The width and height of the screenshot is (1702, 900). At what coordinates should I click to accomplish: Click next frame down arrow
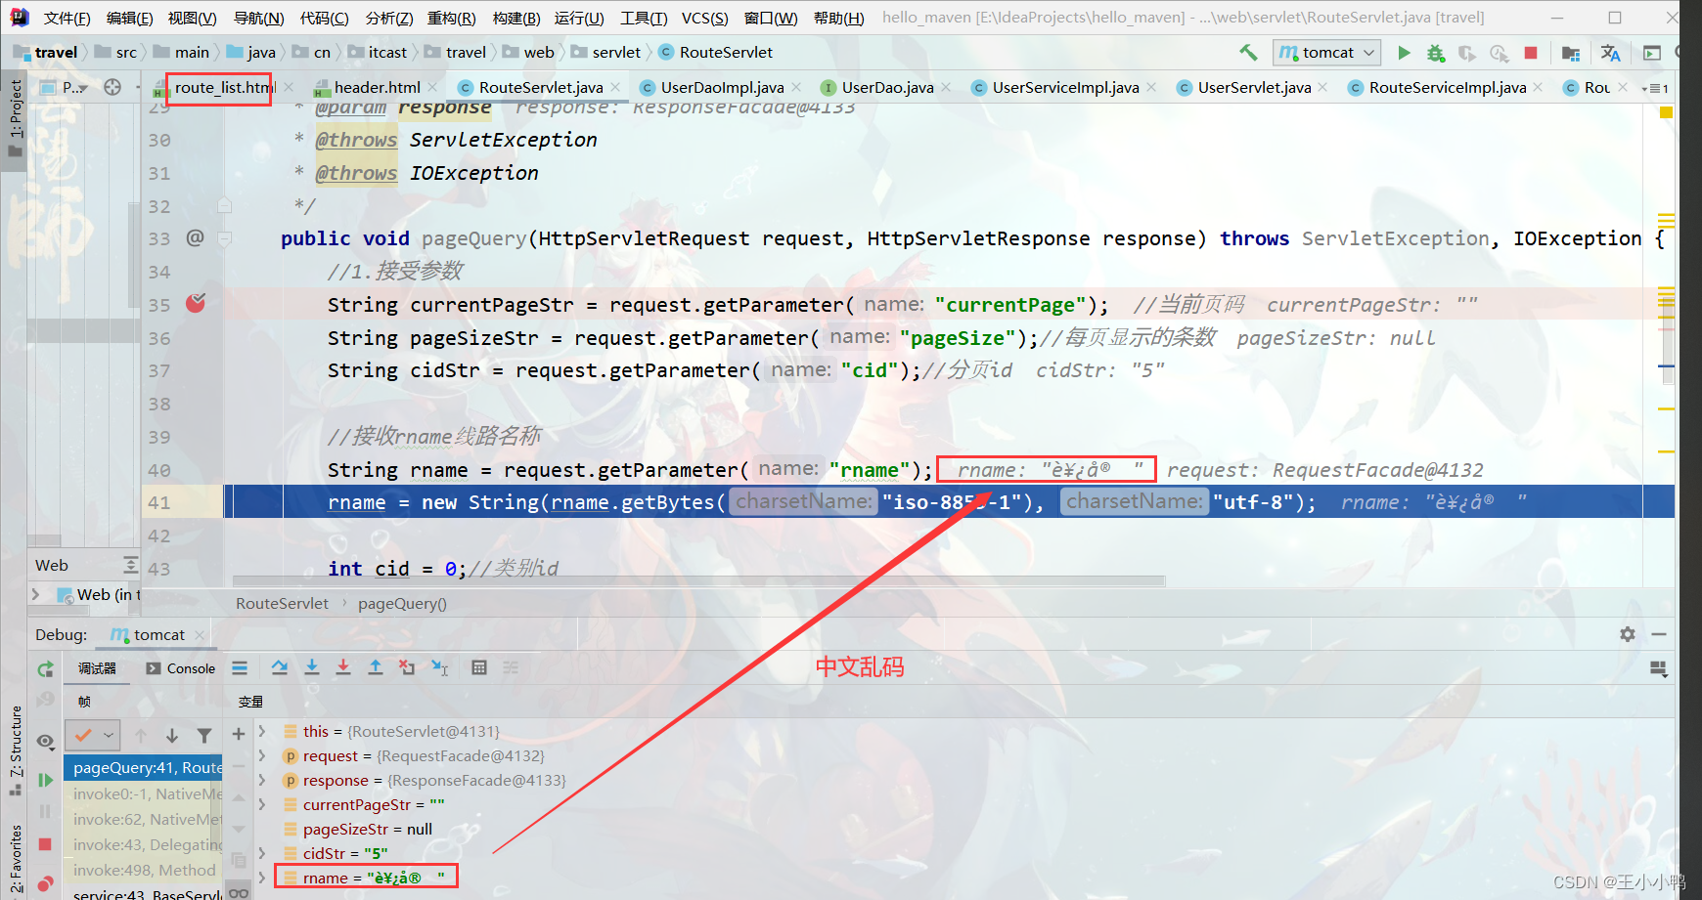coord(172,736)
